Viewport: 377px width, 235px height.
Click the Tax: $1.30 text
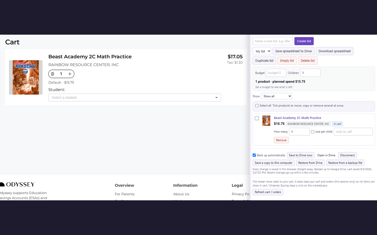point(235,63)
